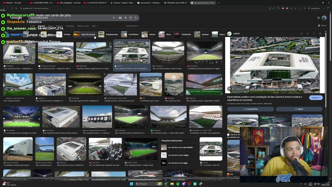Switch to the Shopping tab

[x=70, y=26]
